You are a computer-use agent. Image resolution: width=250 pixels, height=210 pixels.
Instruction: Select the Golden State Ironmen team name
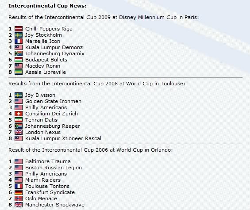point(53,101)
